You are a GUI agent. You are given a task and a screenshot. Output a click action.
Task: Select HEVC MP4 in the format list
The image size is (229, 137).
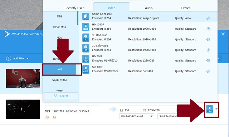point(59,27)
